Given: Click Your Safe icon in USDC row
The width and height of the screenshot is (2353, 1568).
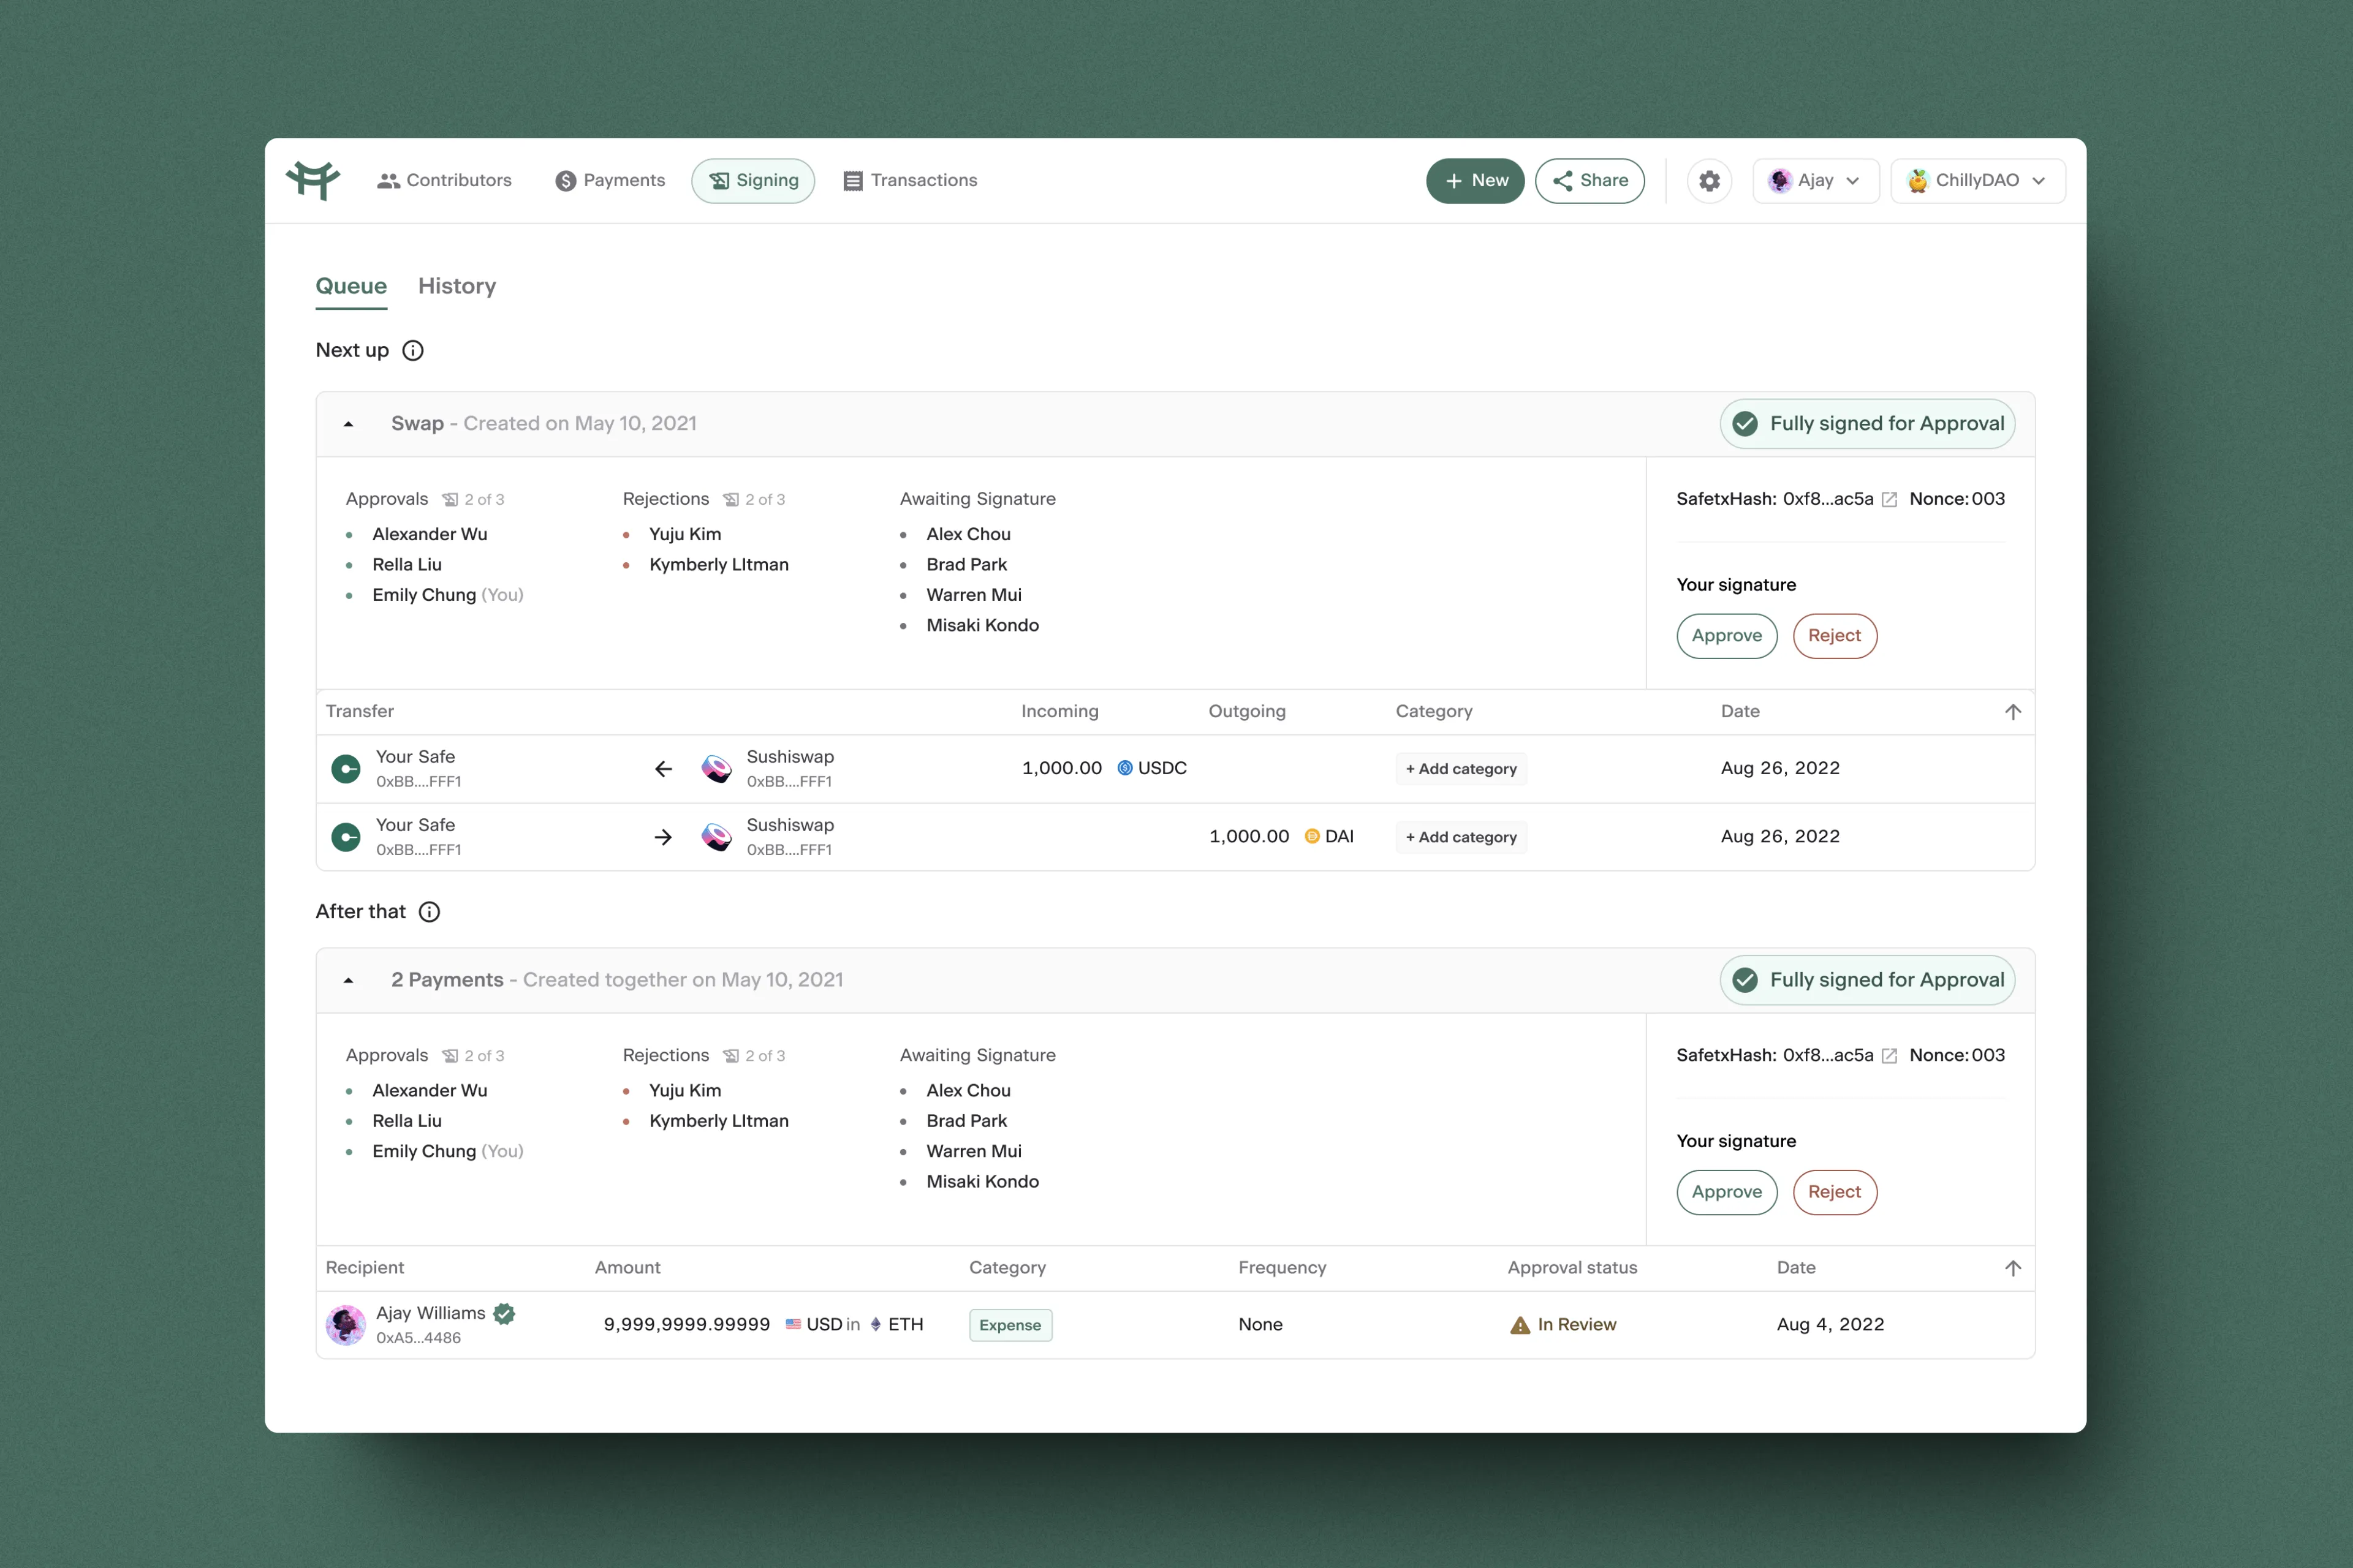Looking at the screenshot, I should point(345,768).
